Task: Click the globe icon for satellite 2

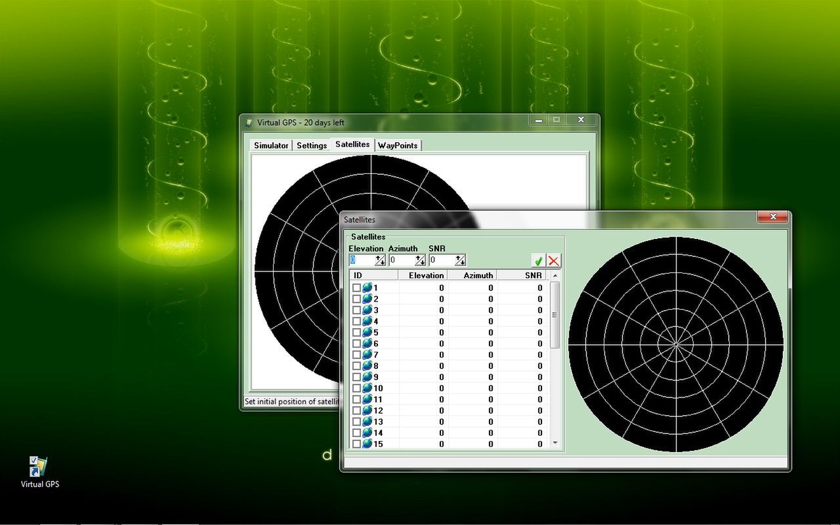Action: (x=367, y=299)
